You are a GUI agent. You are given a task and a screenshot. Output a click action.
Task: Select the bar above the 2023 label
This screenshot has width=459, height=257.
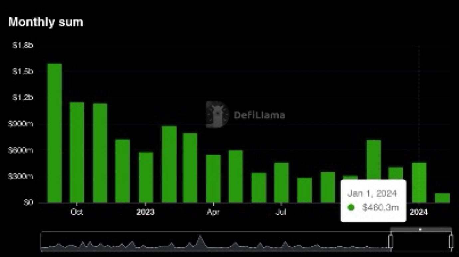tap(146, 177)
